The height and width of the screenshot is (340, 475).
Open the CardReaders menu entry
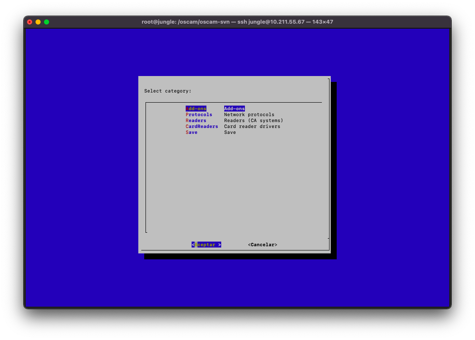pyautogui.click(x=202, y=126)
